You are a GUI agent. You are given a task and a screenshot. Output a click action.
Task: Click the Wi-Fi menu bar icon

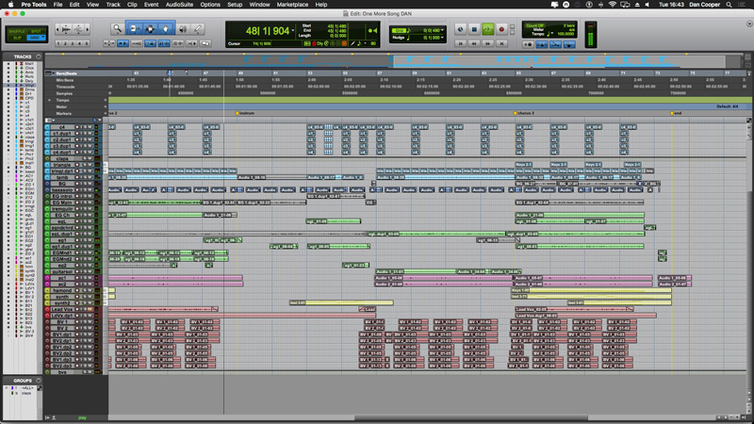click(612, 5)
